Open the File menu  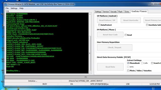[x=7, y=8]
